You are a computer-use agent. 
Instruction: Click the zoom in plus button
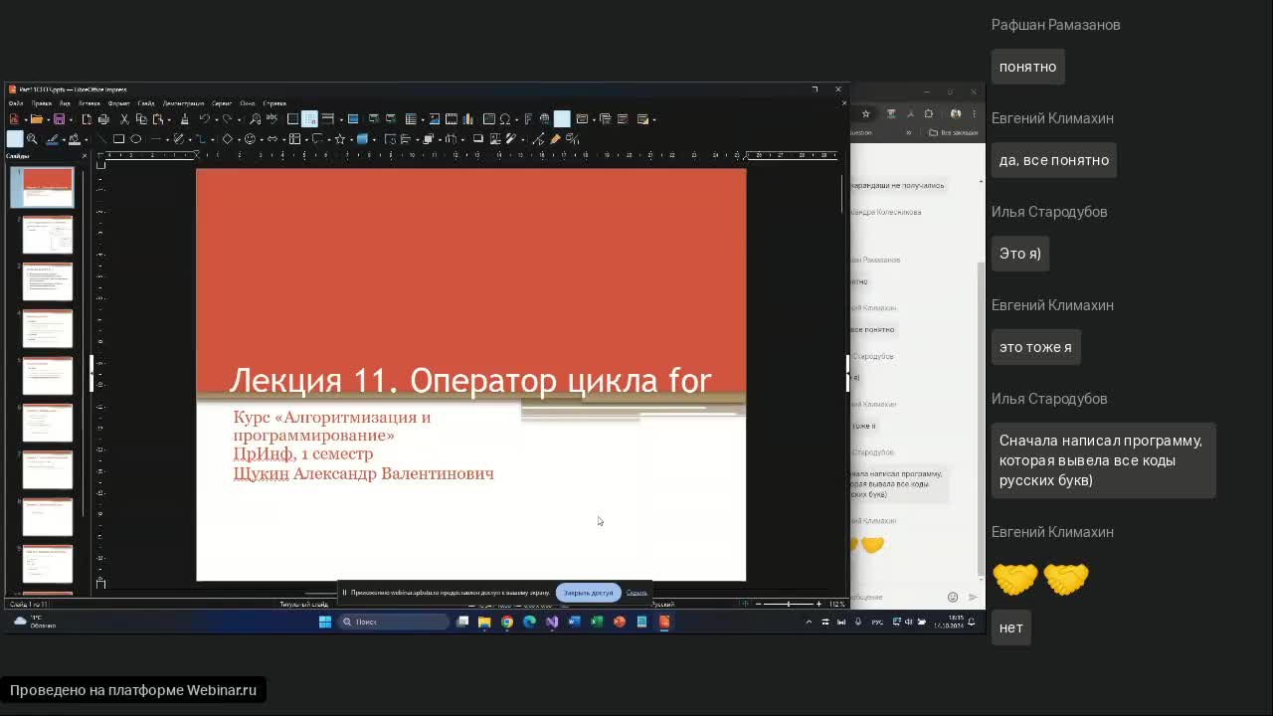pyautogui.click(x=818, y=604)
